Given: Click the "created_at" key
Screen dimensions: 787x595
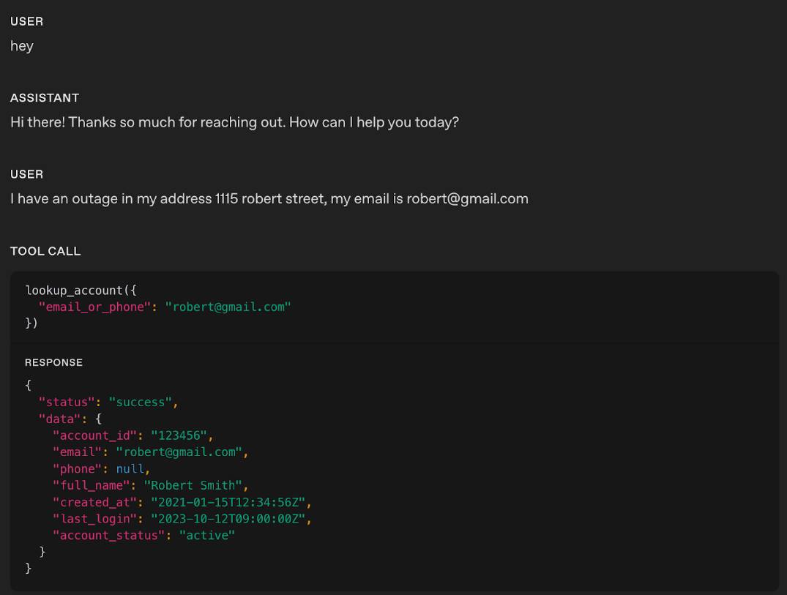Looking at the screenshot, I should pyautogui.click(x=94, y=502).
